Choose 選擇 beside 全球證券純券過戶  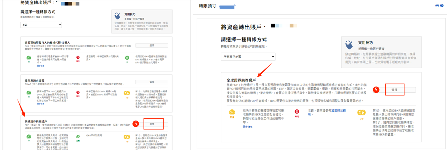click(x=394, y=90)
